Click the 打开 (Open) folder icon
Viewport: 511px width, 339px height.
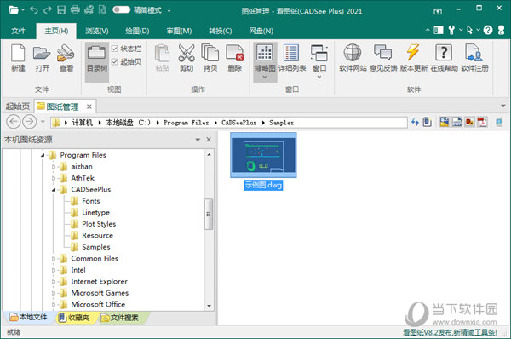point(42,58)
